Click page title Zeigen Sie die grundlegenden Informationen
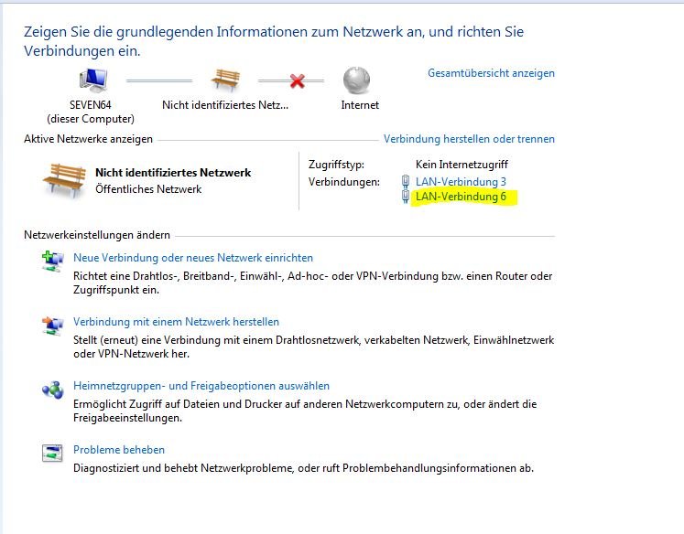Viewport: 684px width, 534px height. click(x=274, y=41)
